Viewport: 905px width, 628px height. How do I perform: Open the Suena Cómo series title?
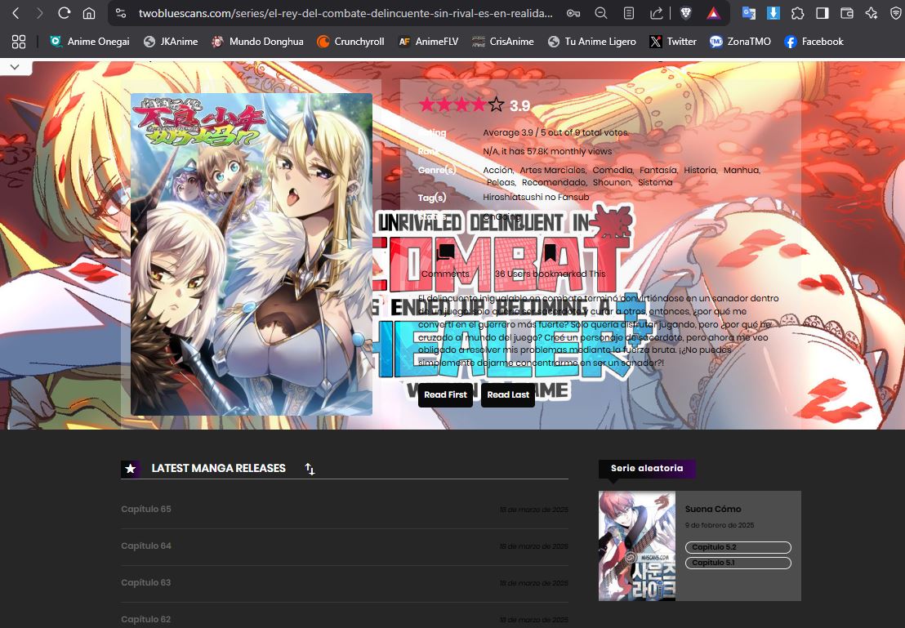tap(713, 509)
